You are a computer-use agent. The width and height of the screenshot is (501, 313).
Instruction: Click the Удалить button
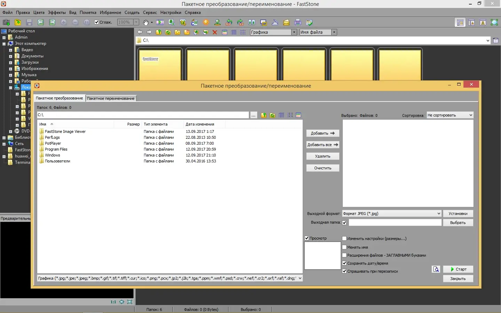pyautogui.click(x=323, y=156)
